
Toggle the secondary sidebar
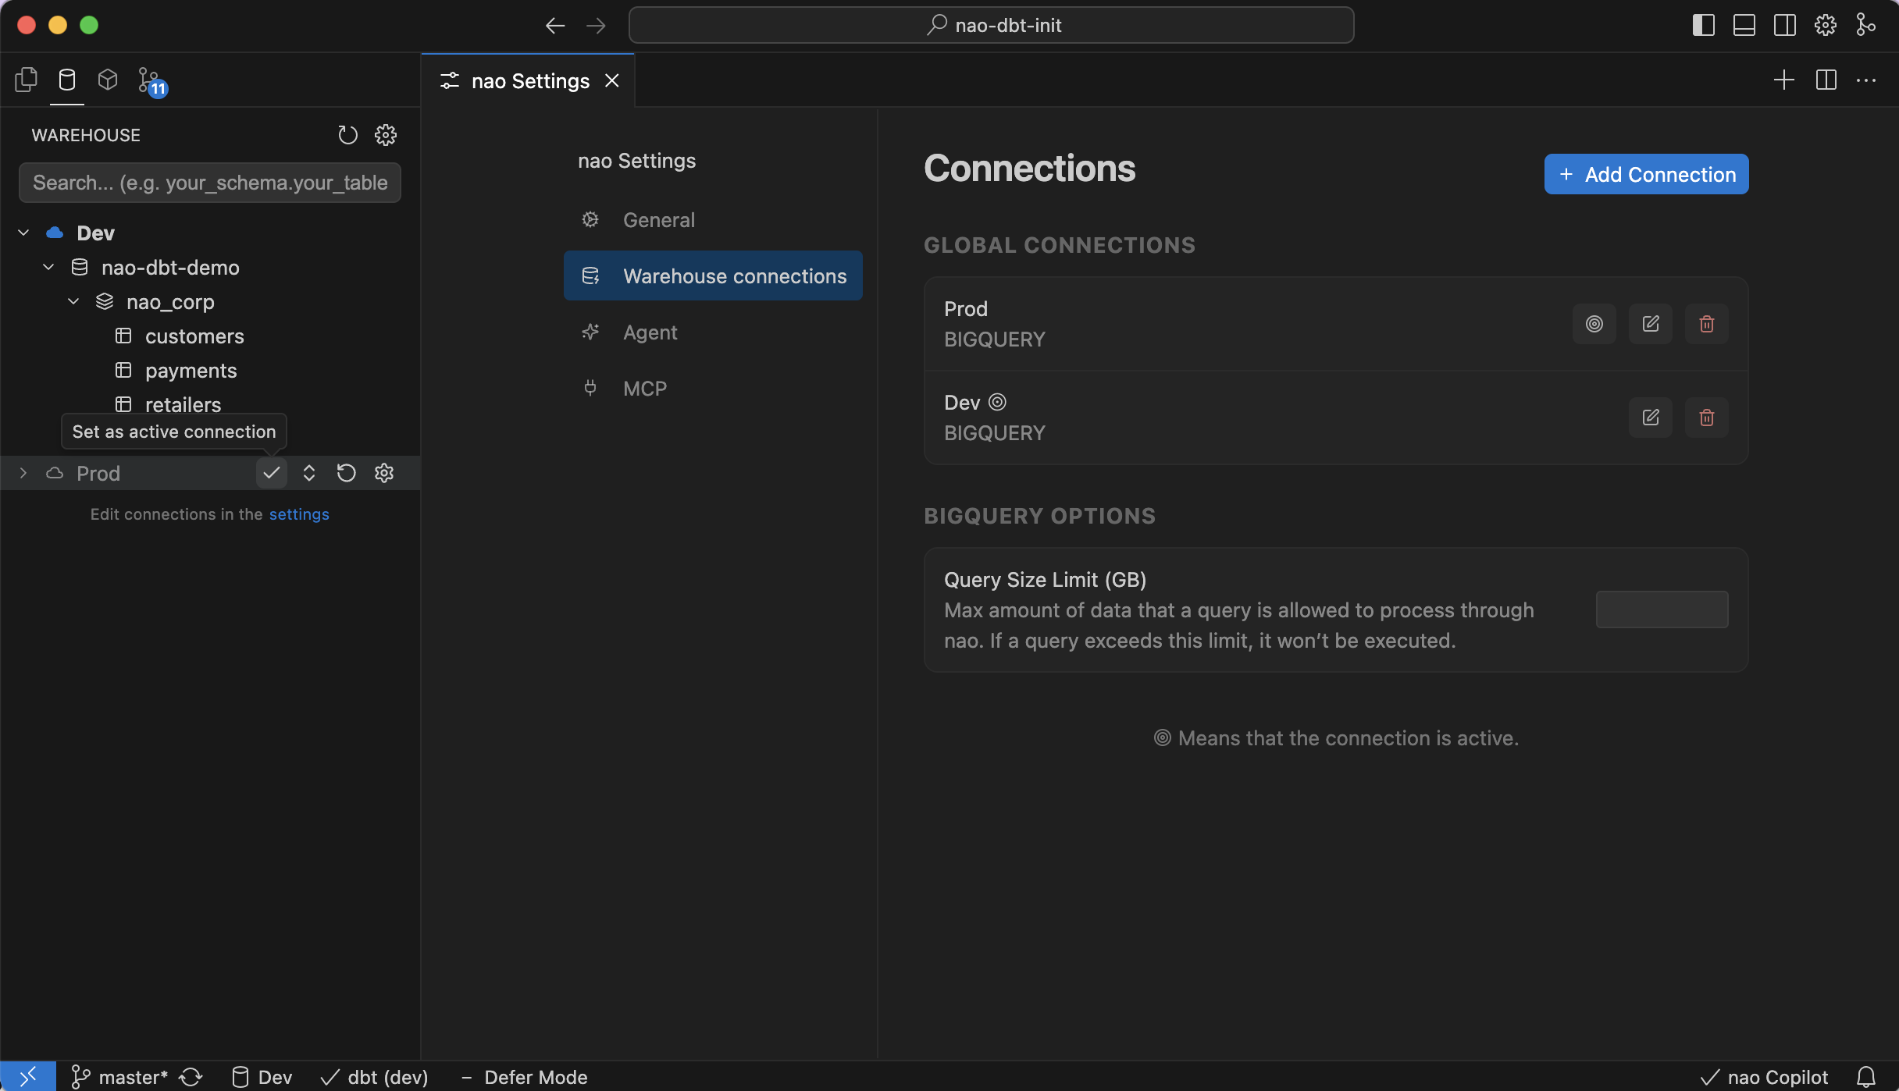click(1784, 25)
